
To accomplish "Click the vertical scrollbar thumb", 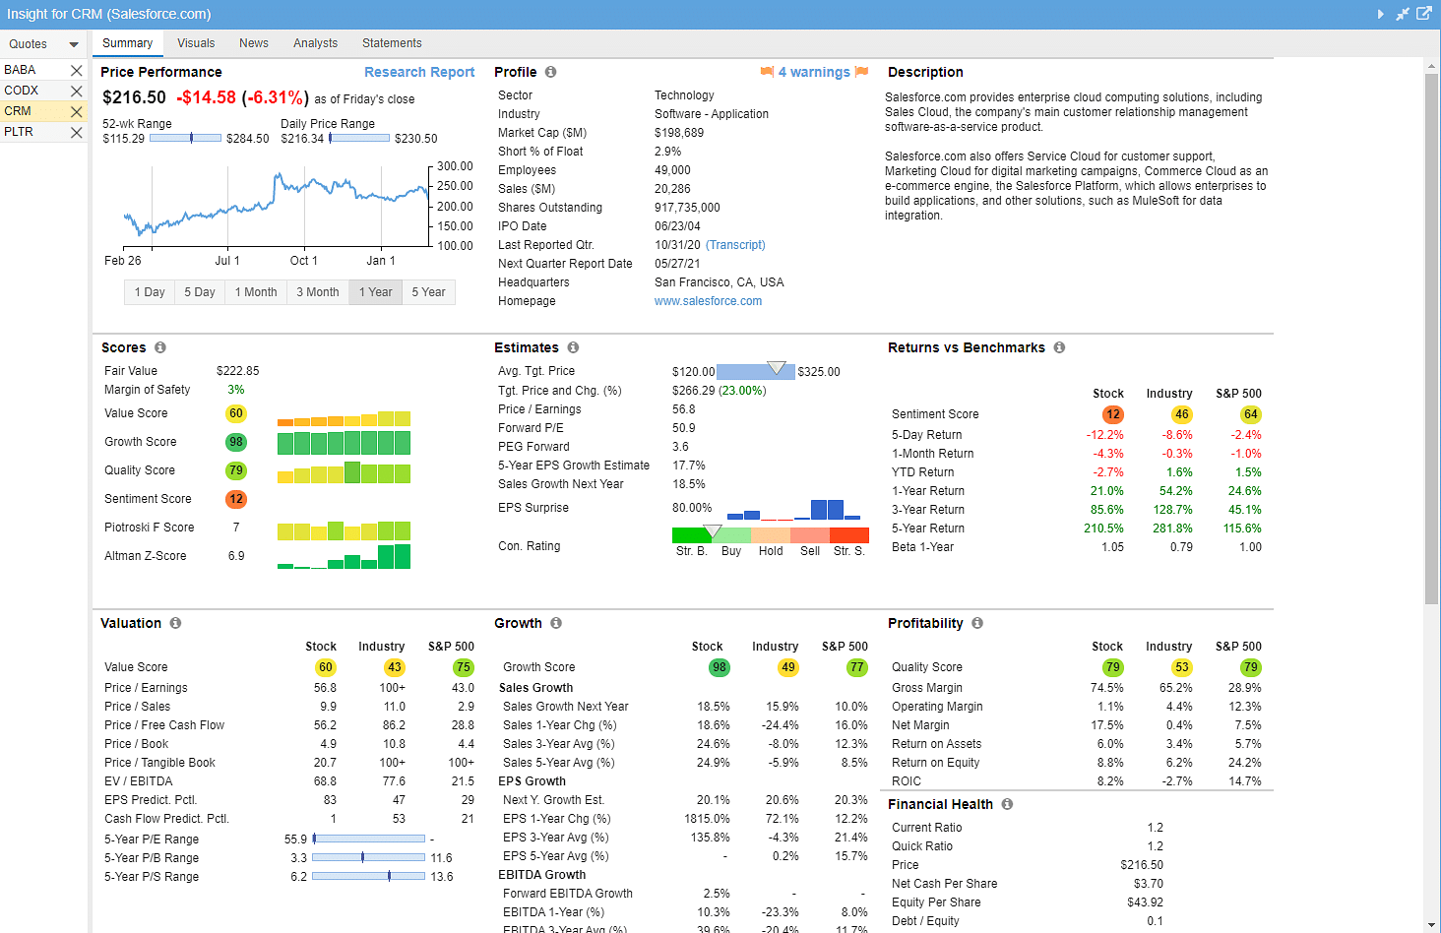I will click(1431, 338).
